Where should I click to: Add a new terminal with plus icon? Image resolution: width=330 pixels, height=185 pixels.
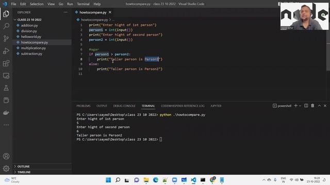(295, 106)
